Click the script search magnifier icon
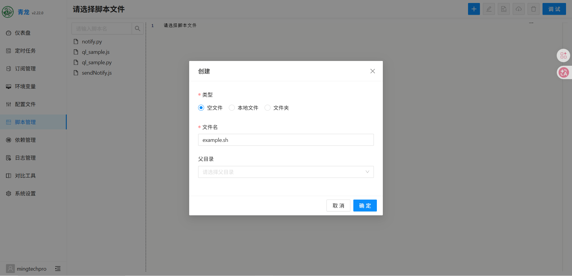 138,29
